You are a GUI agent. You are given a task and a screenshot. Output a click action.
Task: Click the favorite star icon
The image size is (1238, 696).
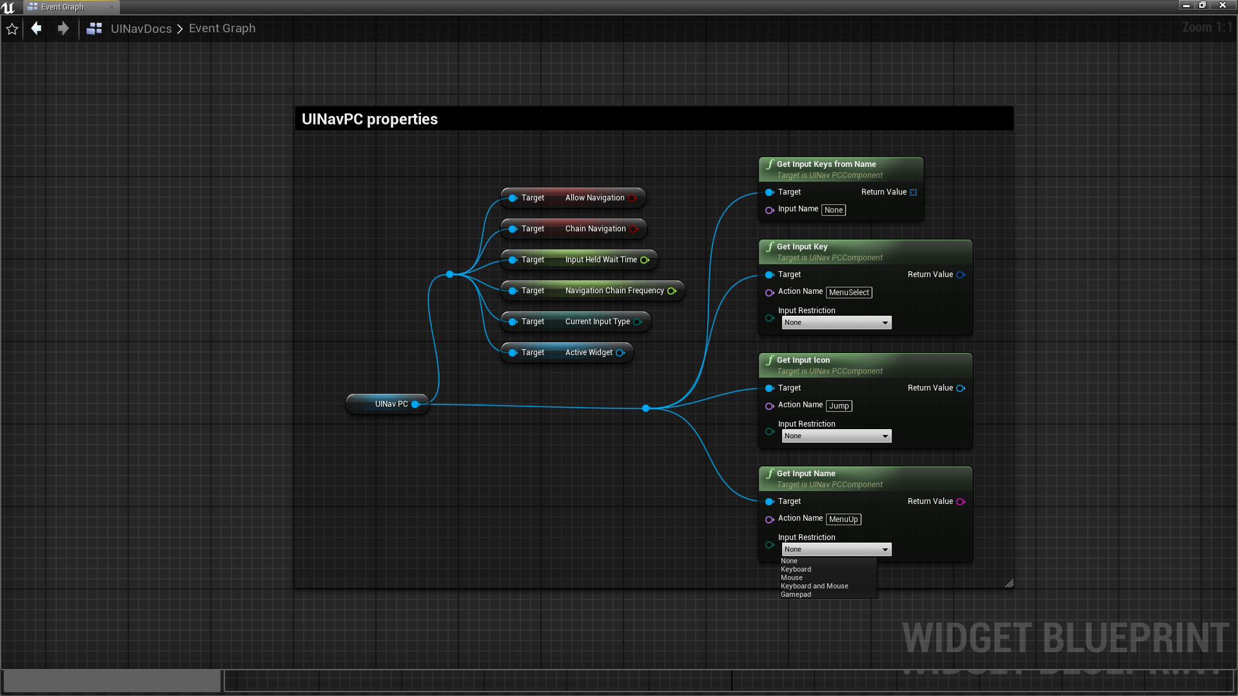[12, 29]
